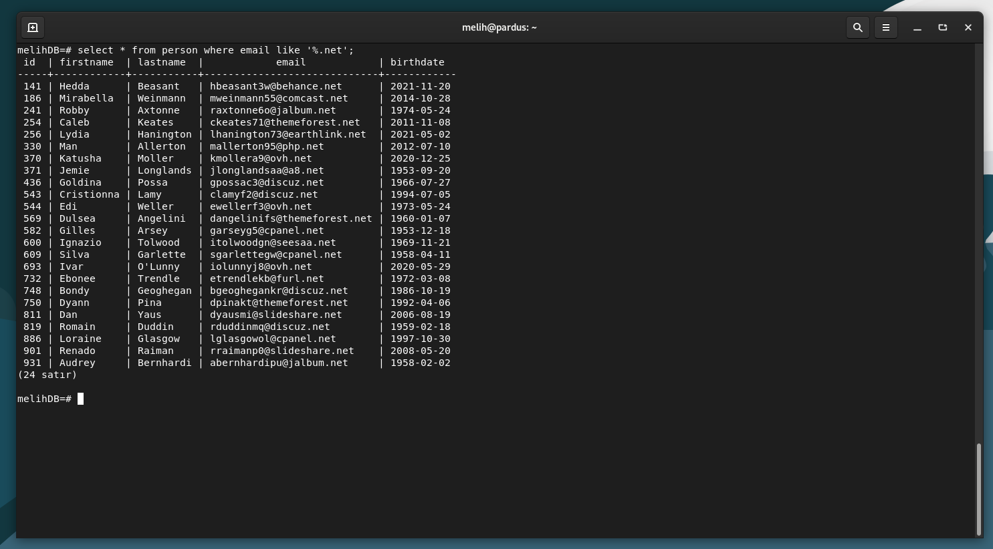Click birthdate 2021-11-20
The image size is (993, 549).
point(421,86)
